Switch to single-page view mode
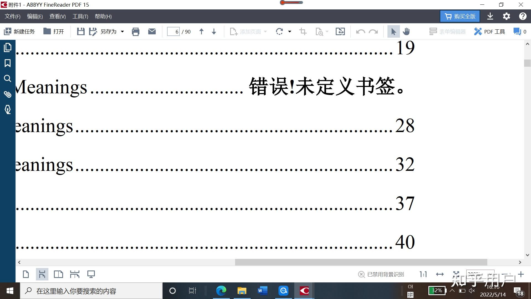Screen dimensions: 531x299 [26, 274]
